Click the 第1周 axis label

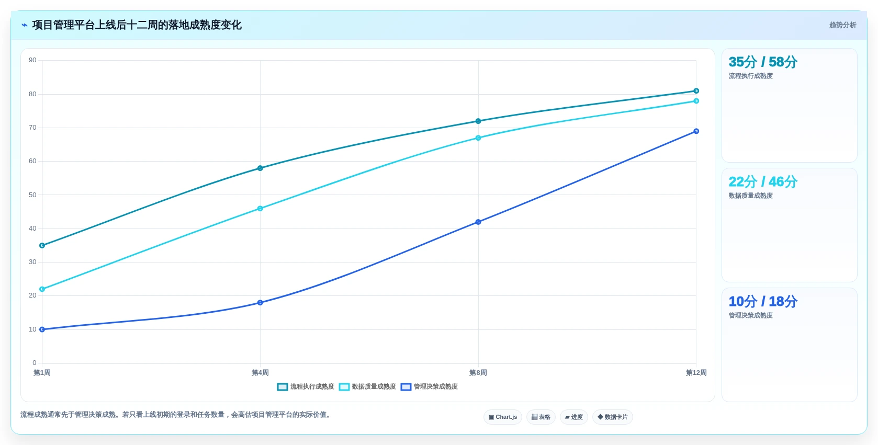pyautogui.click(x=42, y=373)
